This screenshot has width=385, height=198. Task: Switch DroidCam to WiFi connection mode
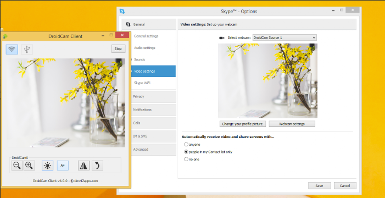12,50
